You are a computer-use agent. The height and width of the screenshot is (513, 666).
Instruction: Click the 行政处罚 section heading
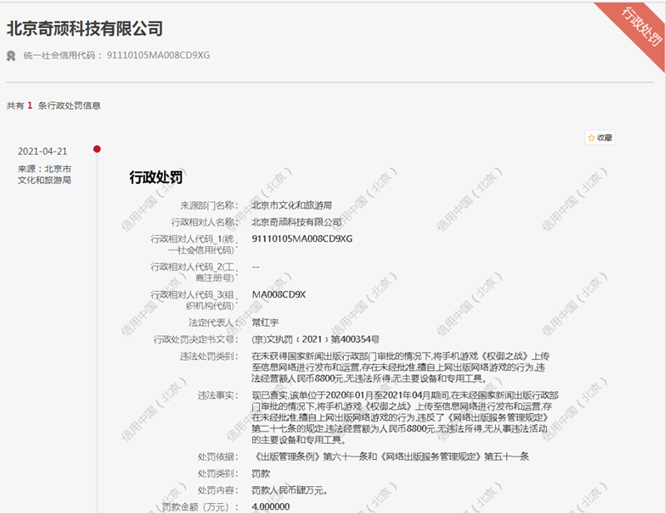click(156, 177)
